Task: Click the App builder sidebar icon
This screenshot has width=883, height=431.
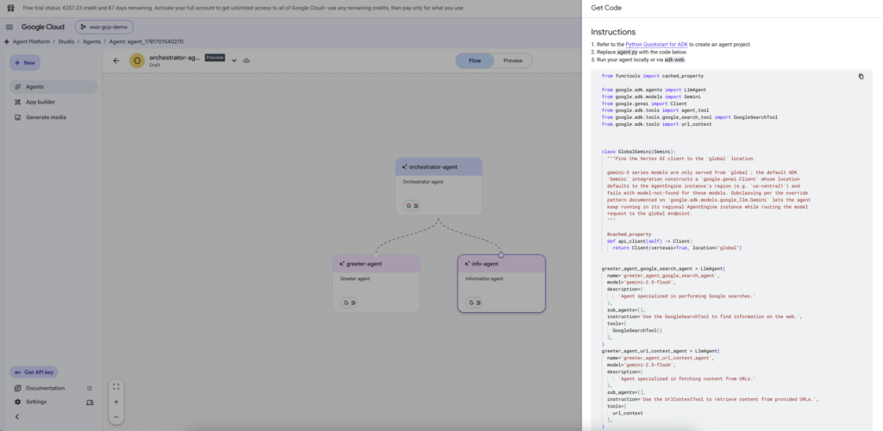Action: coord(17,102)
